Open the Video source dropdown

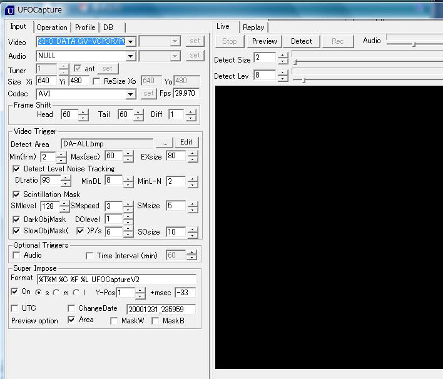click(x=130, y=42)
